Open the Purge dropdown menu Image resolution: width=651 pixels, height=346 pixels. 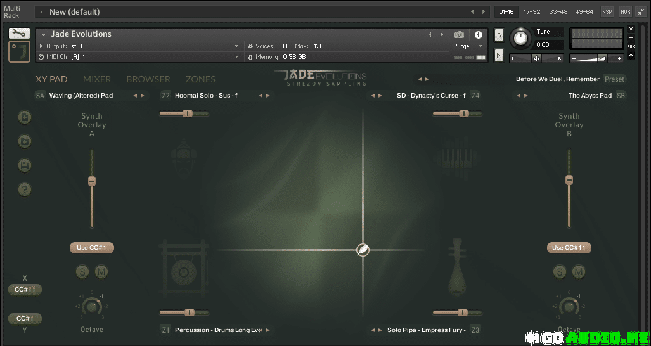(x=468, y=46)
